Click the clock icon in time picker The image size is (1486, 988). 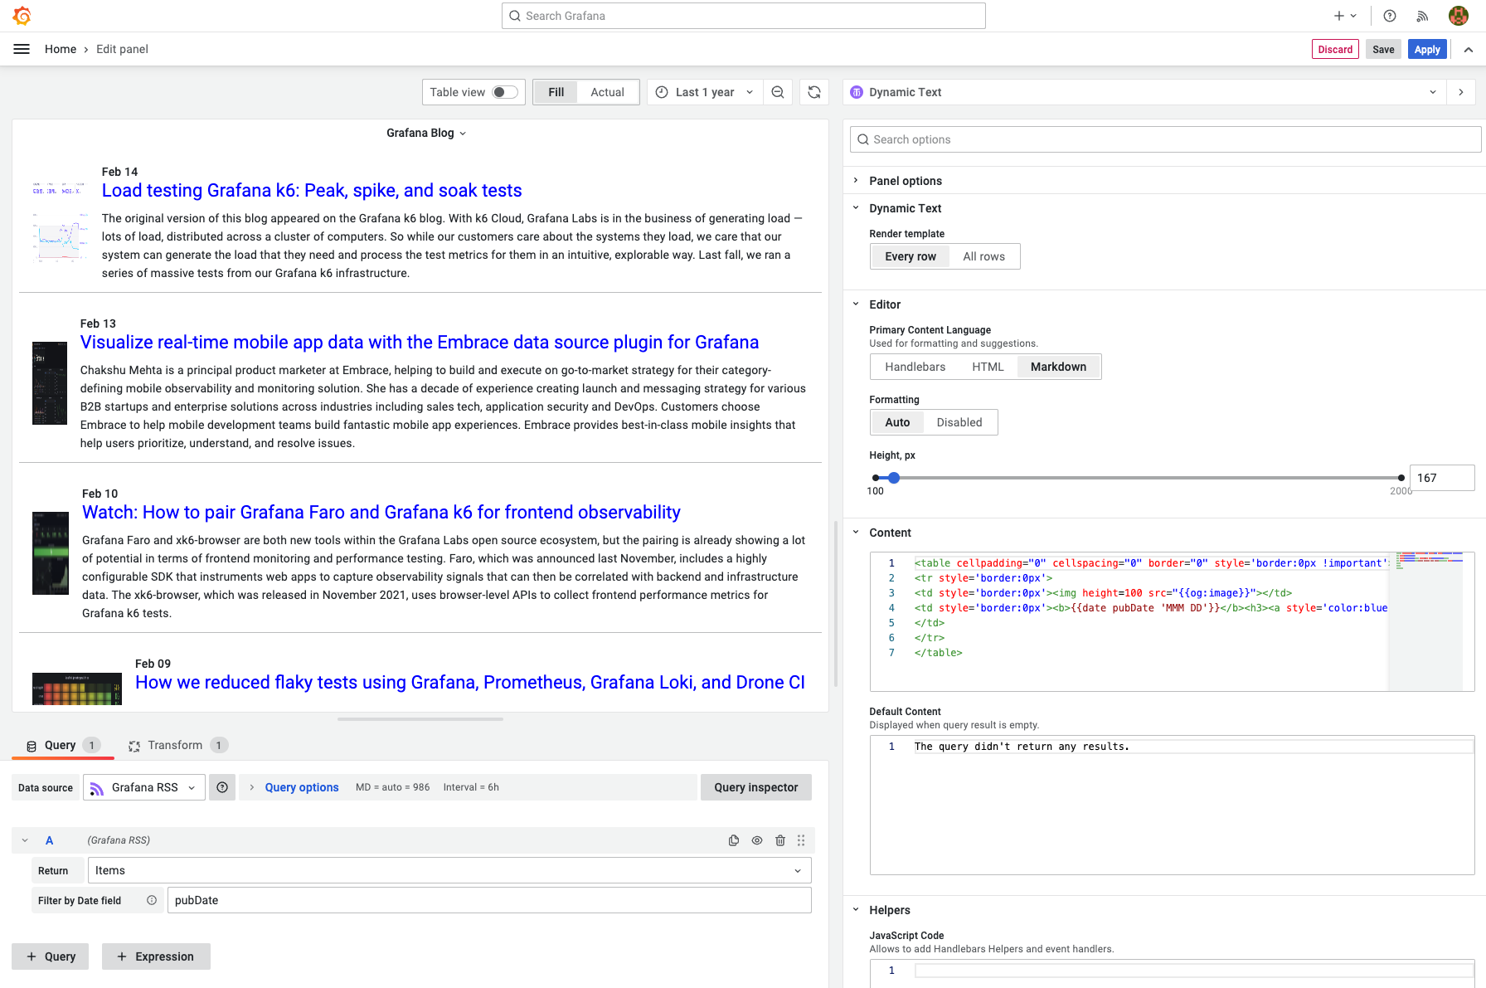pos(662,92)
